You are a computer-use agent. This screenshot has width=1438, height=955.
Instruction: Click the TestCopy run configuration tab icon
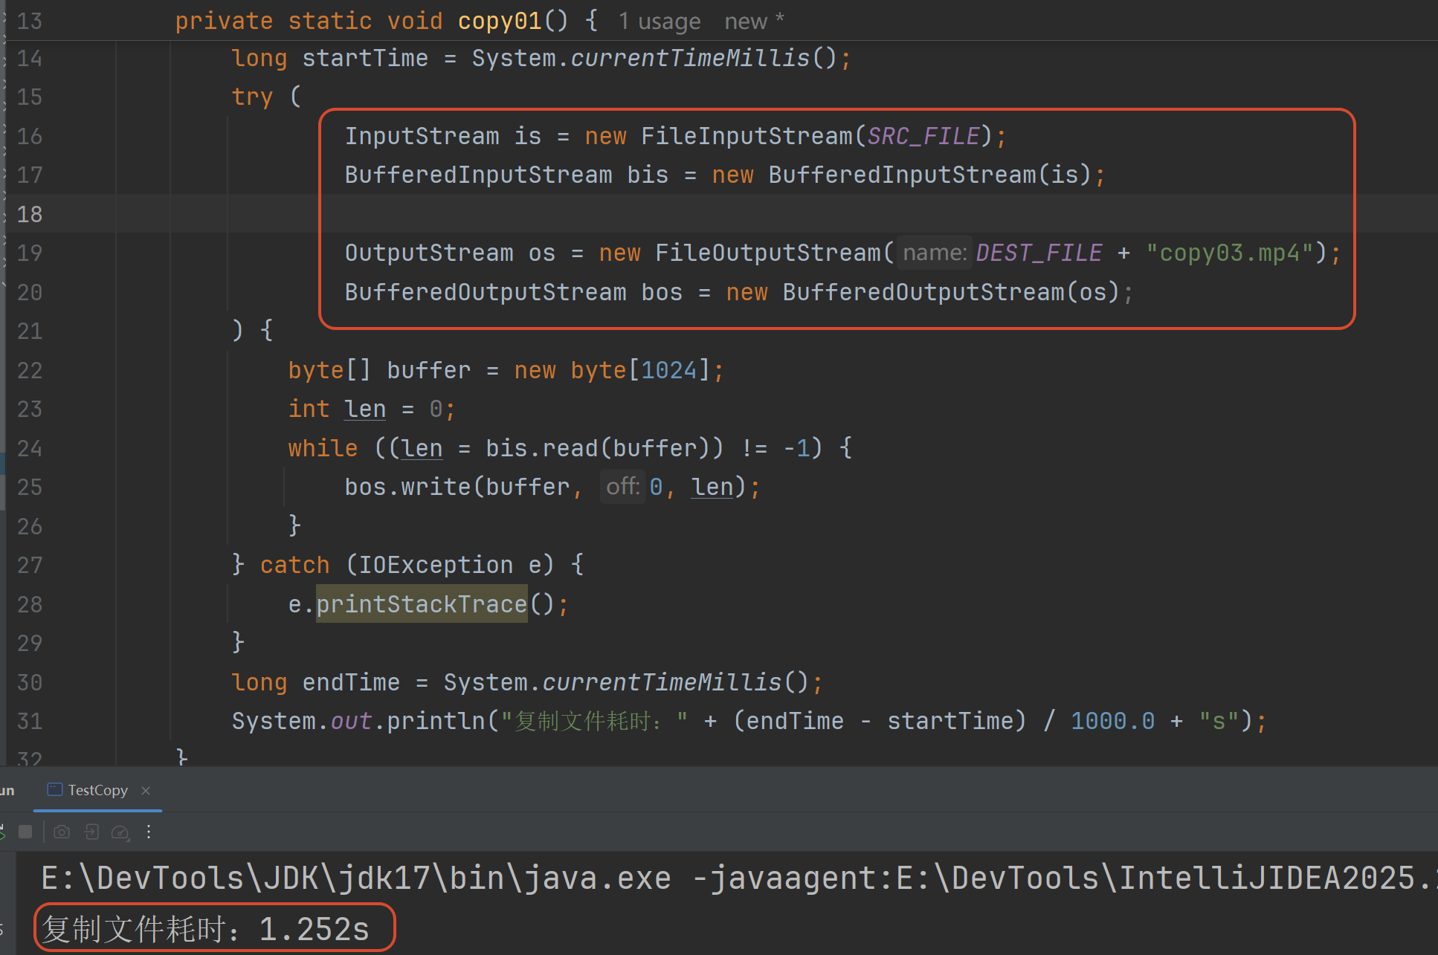click(x=54, y=789)
